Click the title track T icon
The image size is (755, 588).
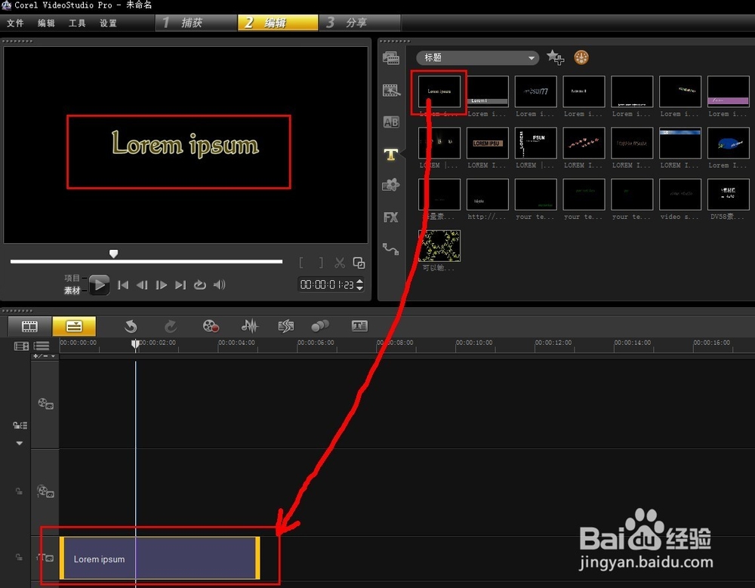tap(45, 558)
